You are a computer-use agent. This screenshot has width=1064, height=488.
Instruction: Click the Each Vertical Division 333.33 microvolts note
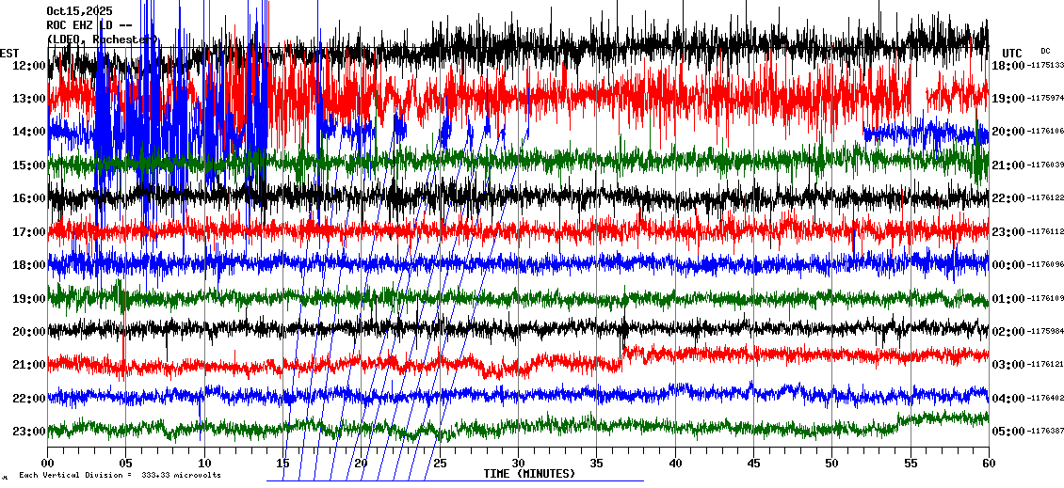pyautogui.click(x=120, y=475)
